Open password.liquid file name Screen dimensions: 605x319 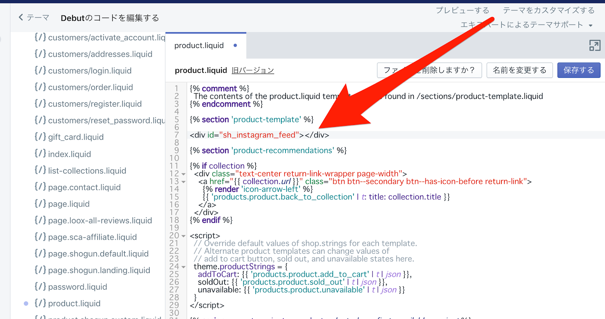tap(78, 287)
